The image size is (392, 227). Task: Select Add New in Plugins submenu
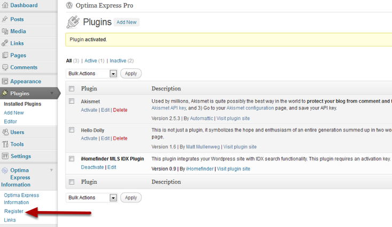coord(14,113)
